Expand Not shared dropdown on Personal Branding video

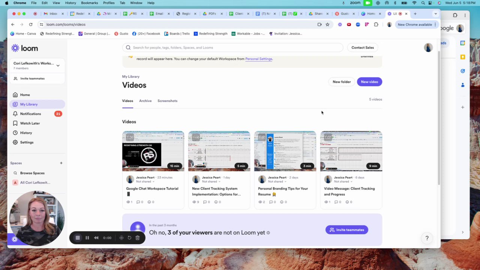(277, 181)
